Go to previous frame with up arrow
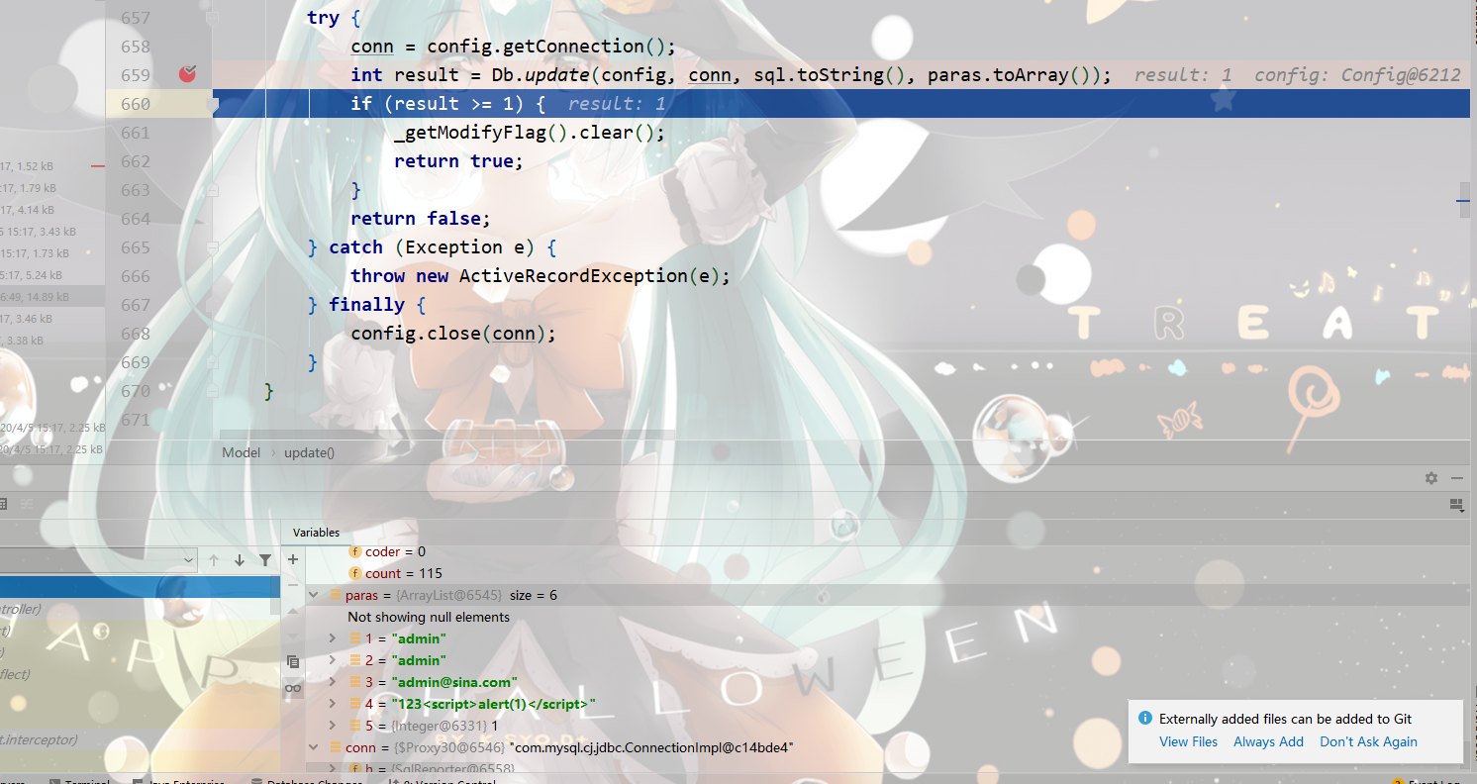 tap(214, 560)
